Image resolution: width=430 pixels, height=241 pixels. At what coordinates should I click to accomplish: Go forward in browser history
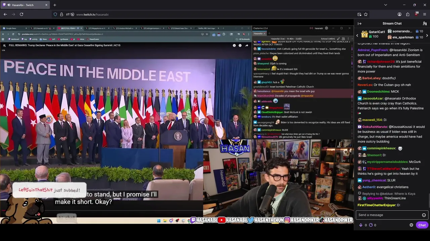click(x=13, y=14)
